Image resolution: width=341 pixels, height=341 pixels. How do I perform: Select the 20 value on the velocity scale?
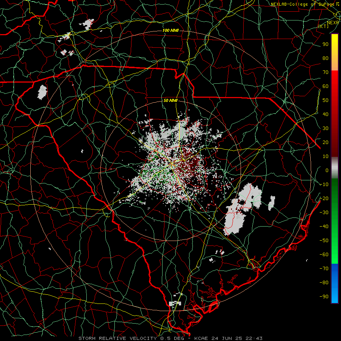pos(325,142)
